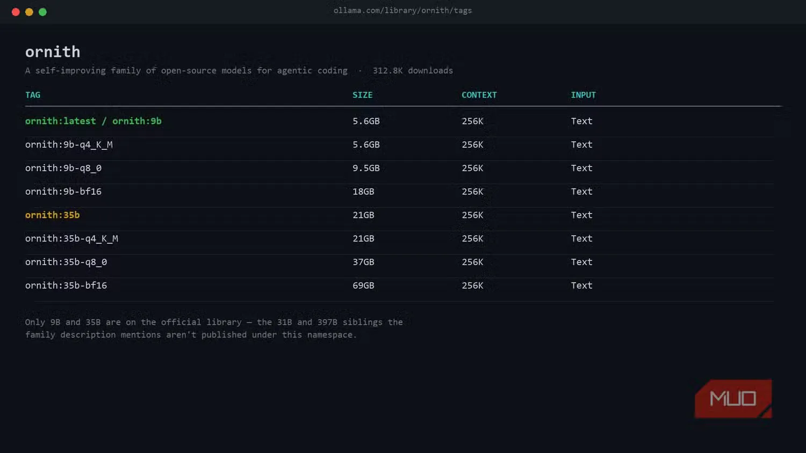Click the green maximize window button

click(x=42, y=12)
